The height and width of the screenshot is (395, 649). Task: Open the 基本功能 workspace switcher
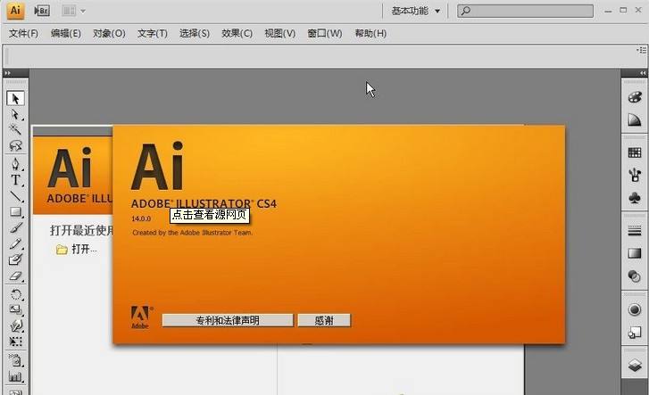pos(416,11)
